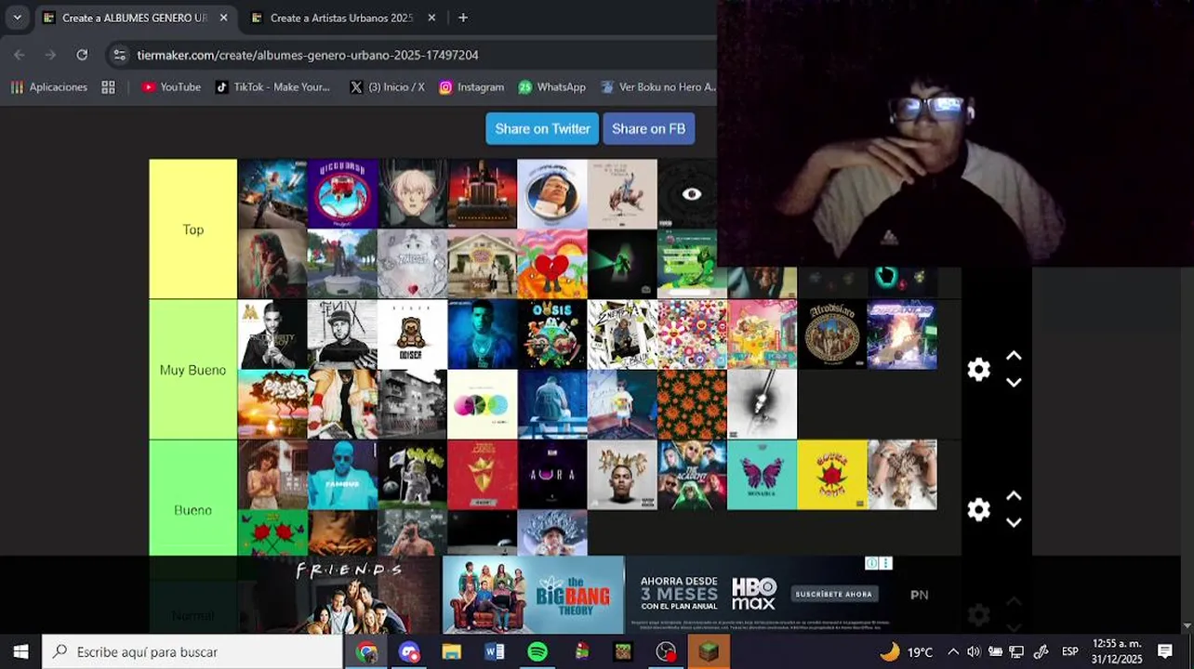The width and height of the screenshot is (1194, 669).
Task: Open File Explorer from the taskbar
Action: click(452, 651)
